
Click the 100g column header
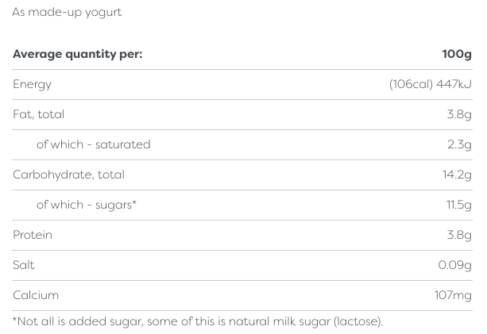click(x=456, y=55)
